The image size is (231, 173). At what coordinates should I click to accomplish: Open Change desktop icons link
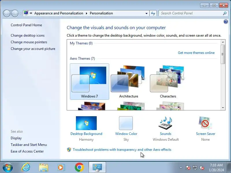27,35
